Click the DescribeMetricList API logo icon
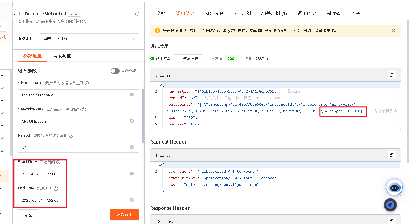409x224 pixels. pyautogui.click(x=20, y=13)
